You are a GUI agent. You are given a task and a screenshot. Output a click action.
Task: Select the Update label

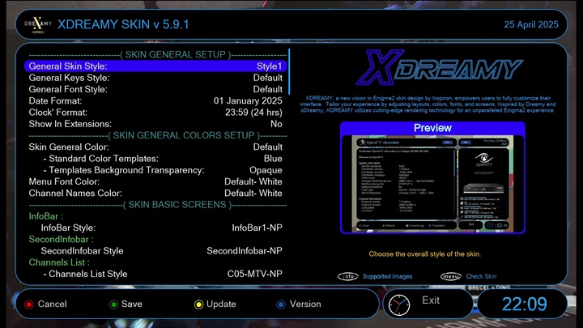tap(221, 304)
